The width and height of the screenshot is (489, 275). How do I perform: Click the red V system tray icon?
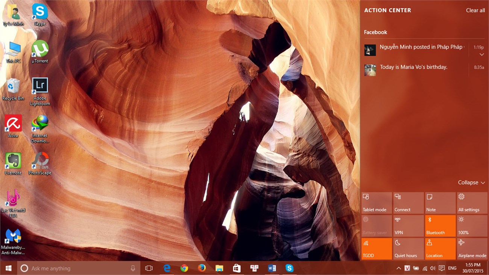(x=407, y=268)
